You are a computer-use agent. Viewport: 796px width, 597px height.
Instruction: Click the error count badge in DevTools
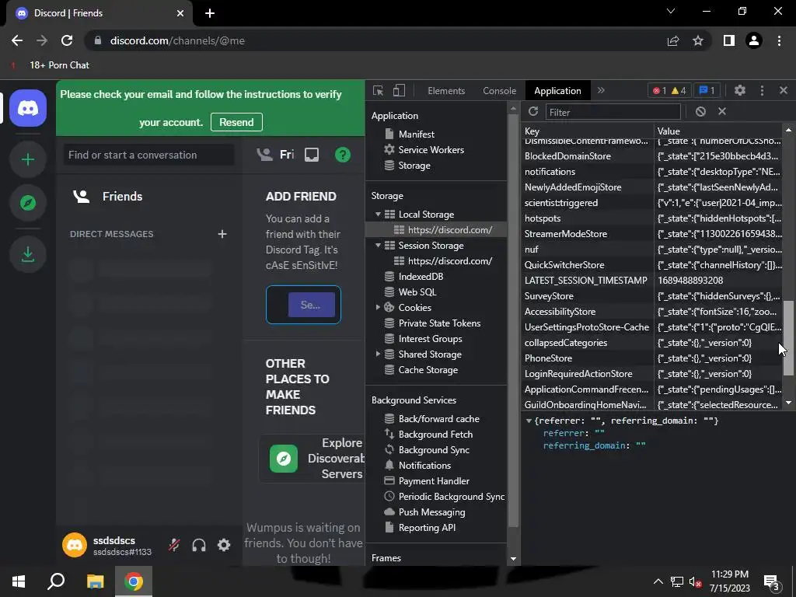pyautogui.click(x=659, y=91)
